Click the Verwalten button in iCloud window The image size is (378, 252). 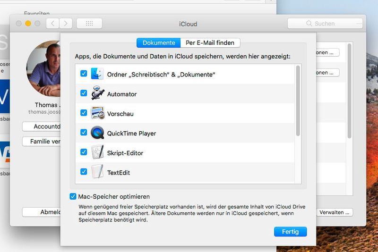coord(335,212)
